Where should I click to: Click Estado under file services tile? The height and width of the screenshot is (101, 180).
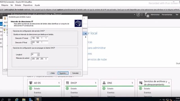147,89
